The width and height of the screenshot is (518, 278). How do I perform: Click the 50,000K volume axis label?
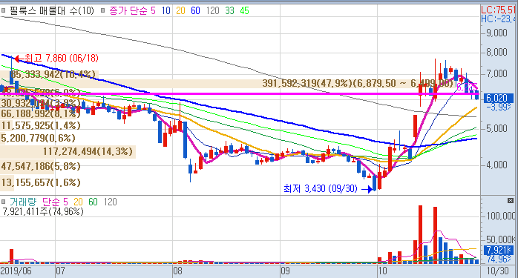501,239
